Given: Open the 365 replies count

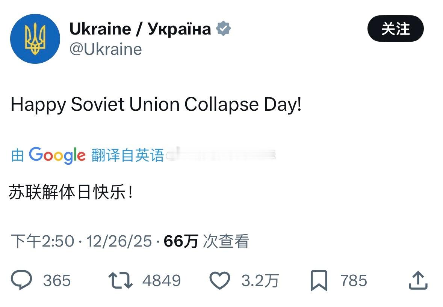Looking at the screenshot, I should (x=57, y=281).
